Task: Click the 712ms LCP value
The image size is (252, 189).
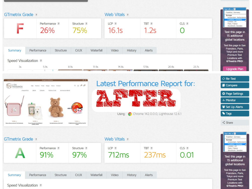Action: 118,155
